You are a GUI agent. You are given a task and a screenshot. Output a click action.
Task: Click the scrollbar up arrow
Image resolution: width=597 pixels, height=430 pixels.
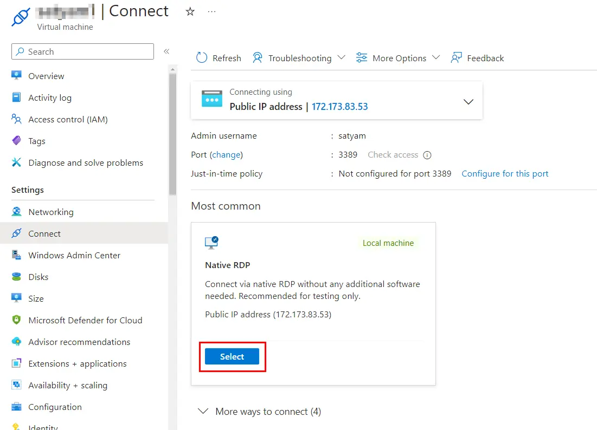click(x=172, y=69)
